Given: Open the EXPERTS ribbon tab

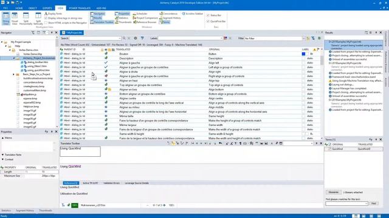Looking at the screenshot, I should 47,8.
